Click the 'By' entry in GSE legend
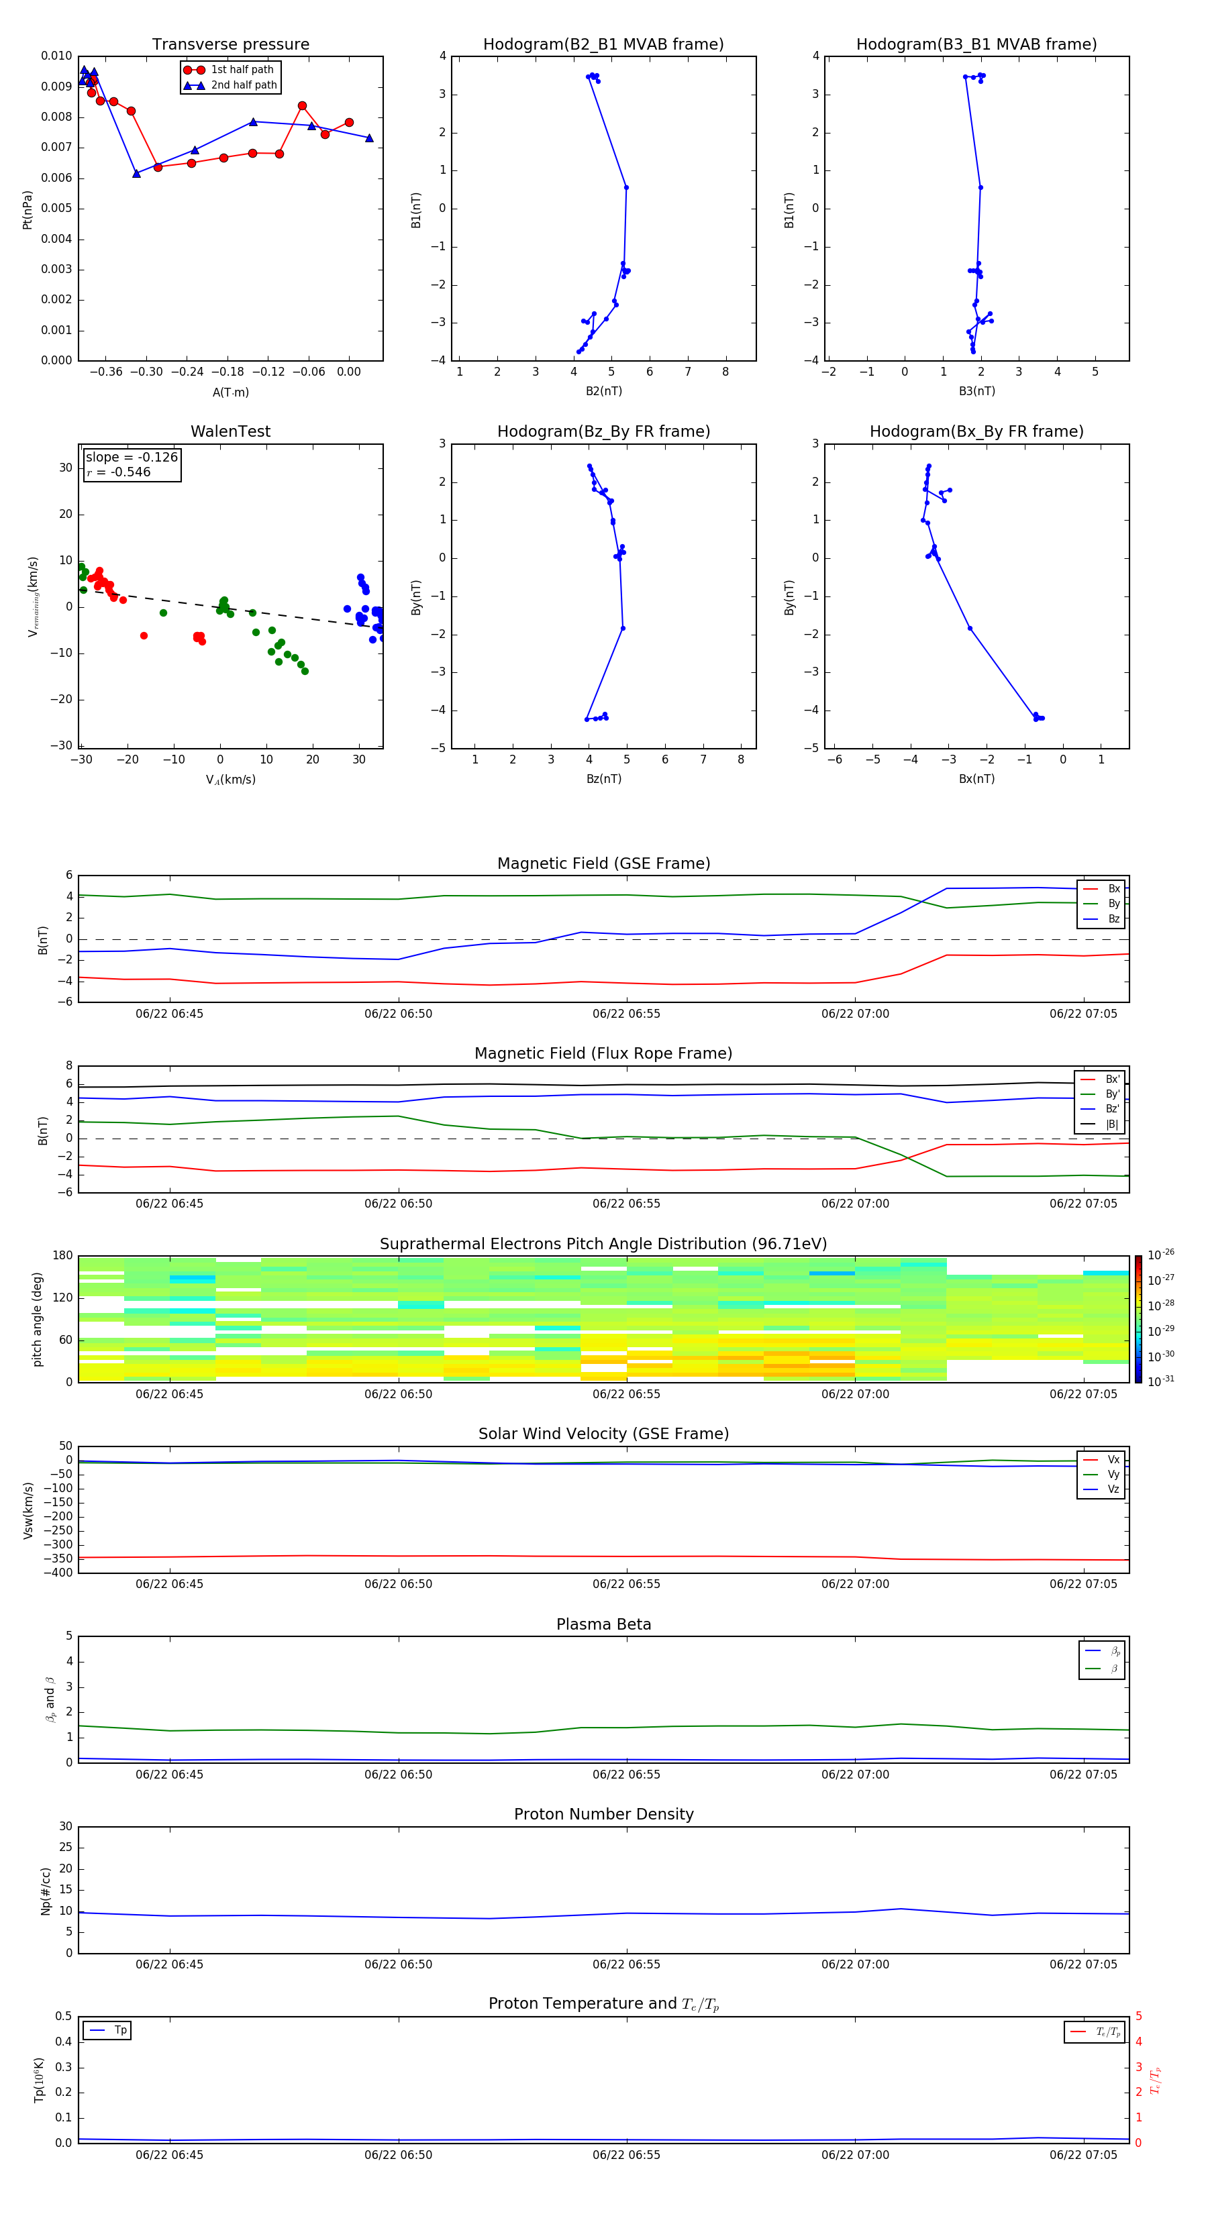The image size is (1208, 2214). [x=1101, y=904]
